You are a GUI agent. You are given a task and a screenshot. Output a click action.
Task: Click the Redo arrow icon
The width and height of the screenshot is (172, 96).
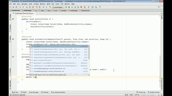click(x=23, y=7)
